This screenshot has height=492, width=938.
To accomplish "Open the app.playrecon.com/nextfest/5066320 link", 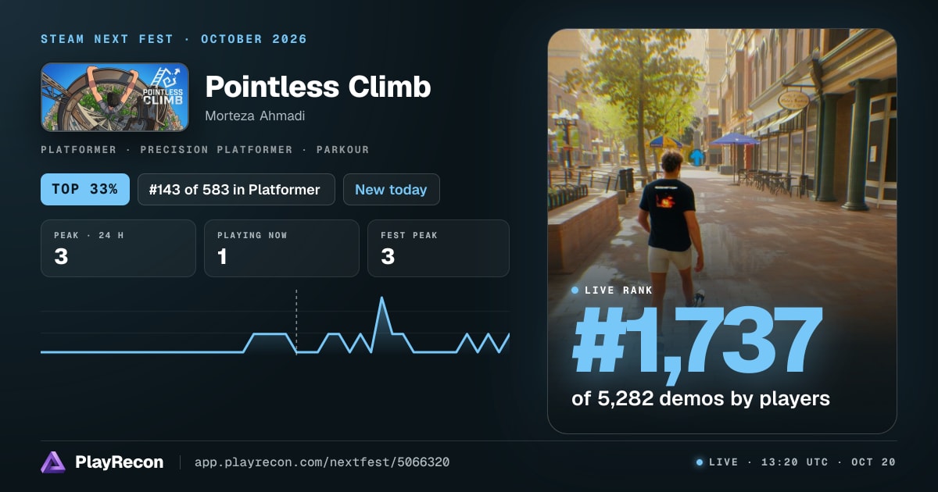I will pyautogui.click(x=321, y=462).
